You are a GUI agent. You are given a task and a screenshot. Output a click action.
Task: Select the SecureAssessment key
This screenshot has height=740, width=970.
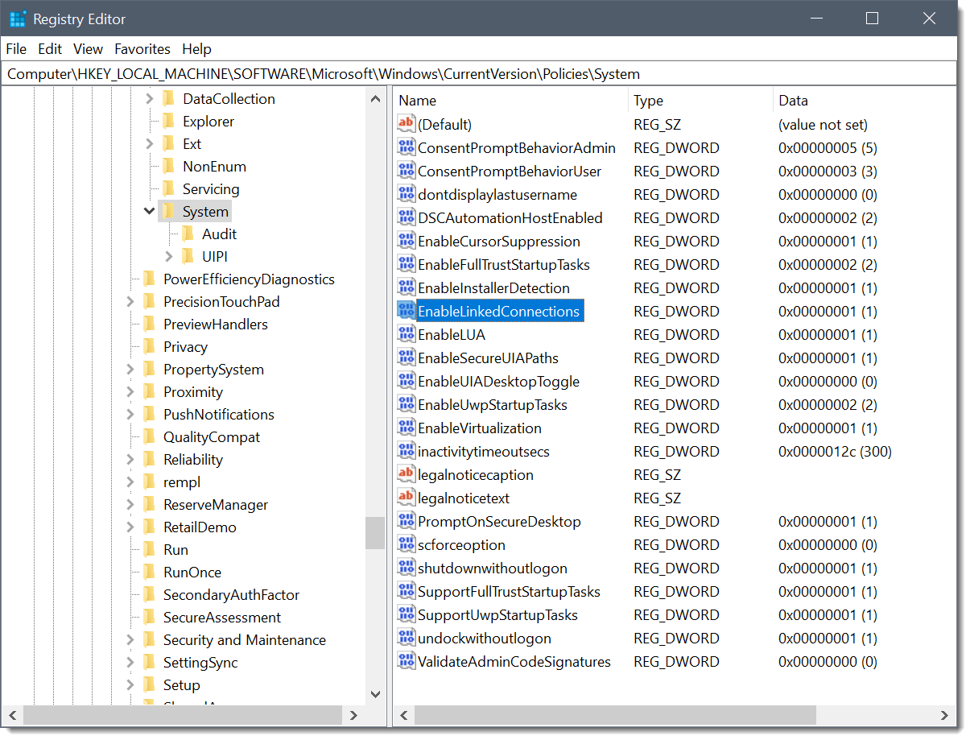[x=222, y=618]
